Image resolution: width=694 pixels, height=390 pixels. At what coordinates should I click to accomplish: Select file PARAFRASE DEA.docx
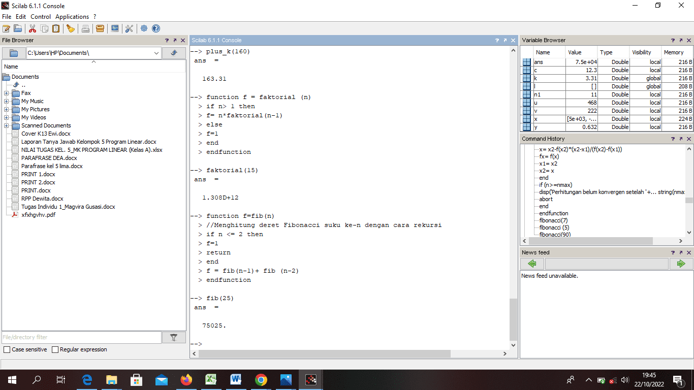tap(49, 158)
